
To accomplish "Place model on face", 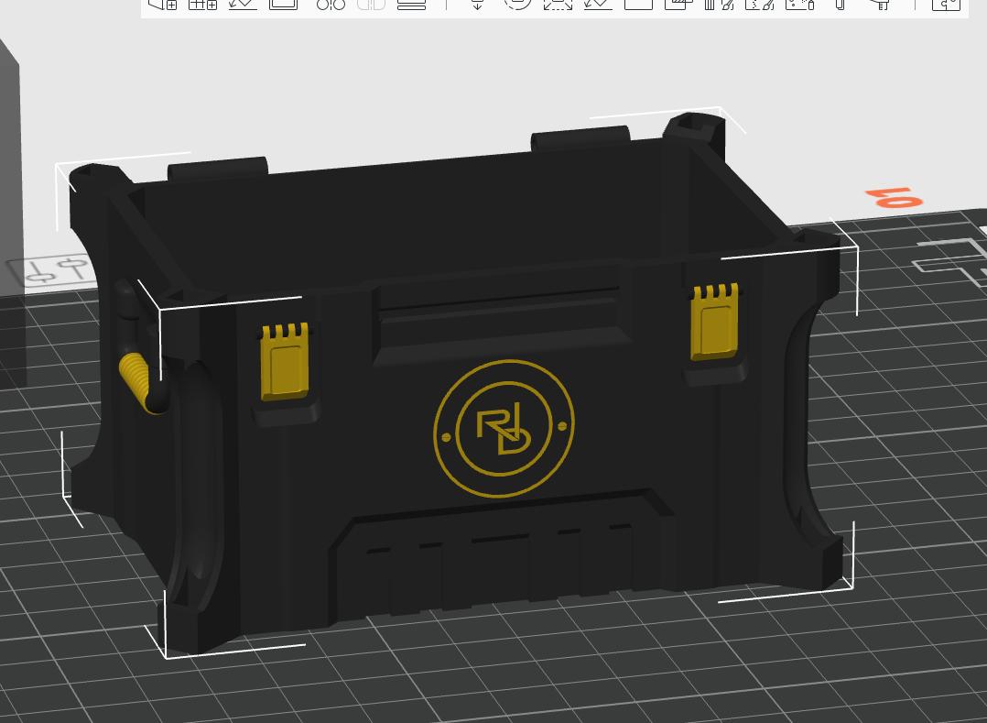I will (x=600, y=5).
